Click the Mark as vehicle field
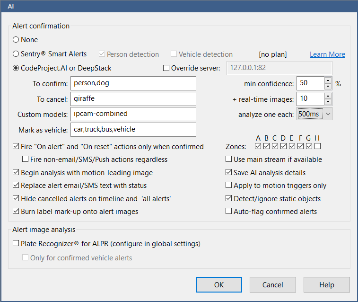 coord(133,130)
